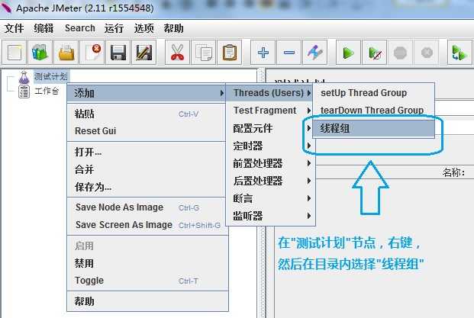Expand the 定时器 submenu
474x318 pixels.
click(x=271, y=146)
